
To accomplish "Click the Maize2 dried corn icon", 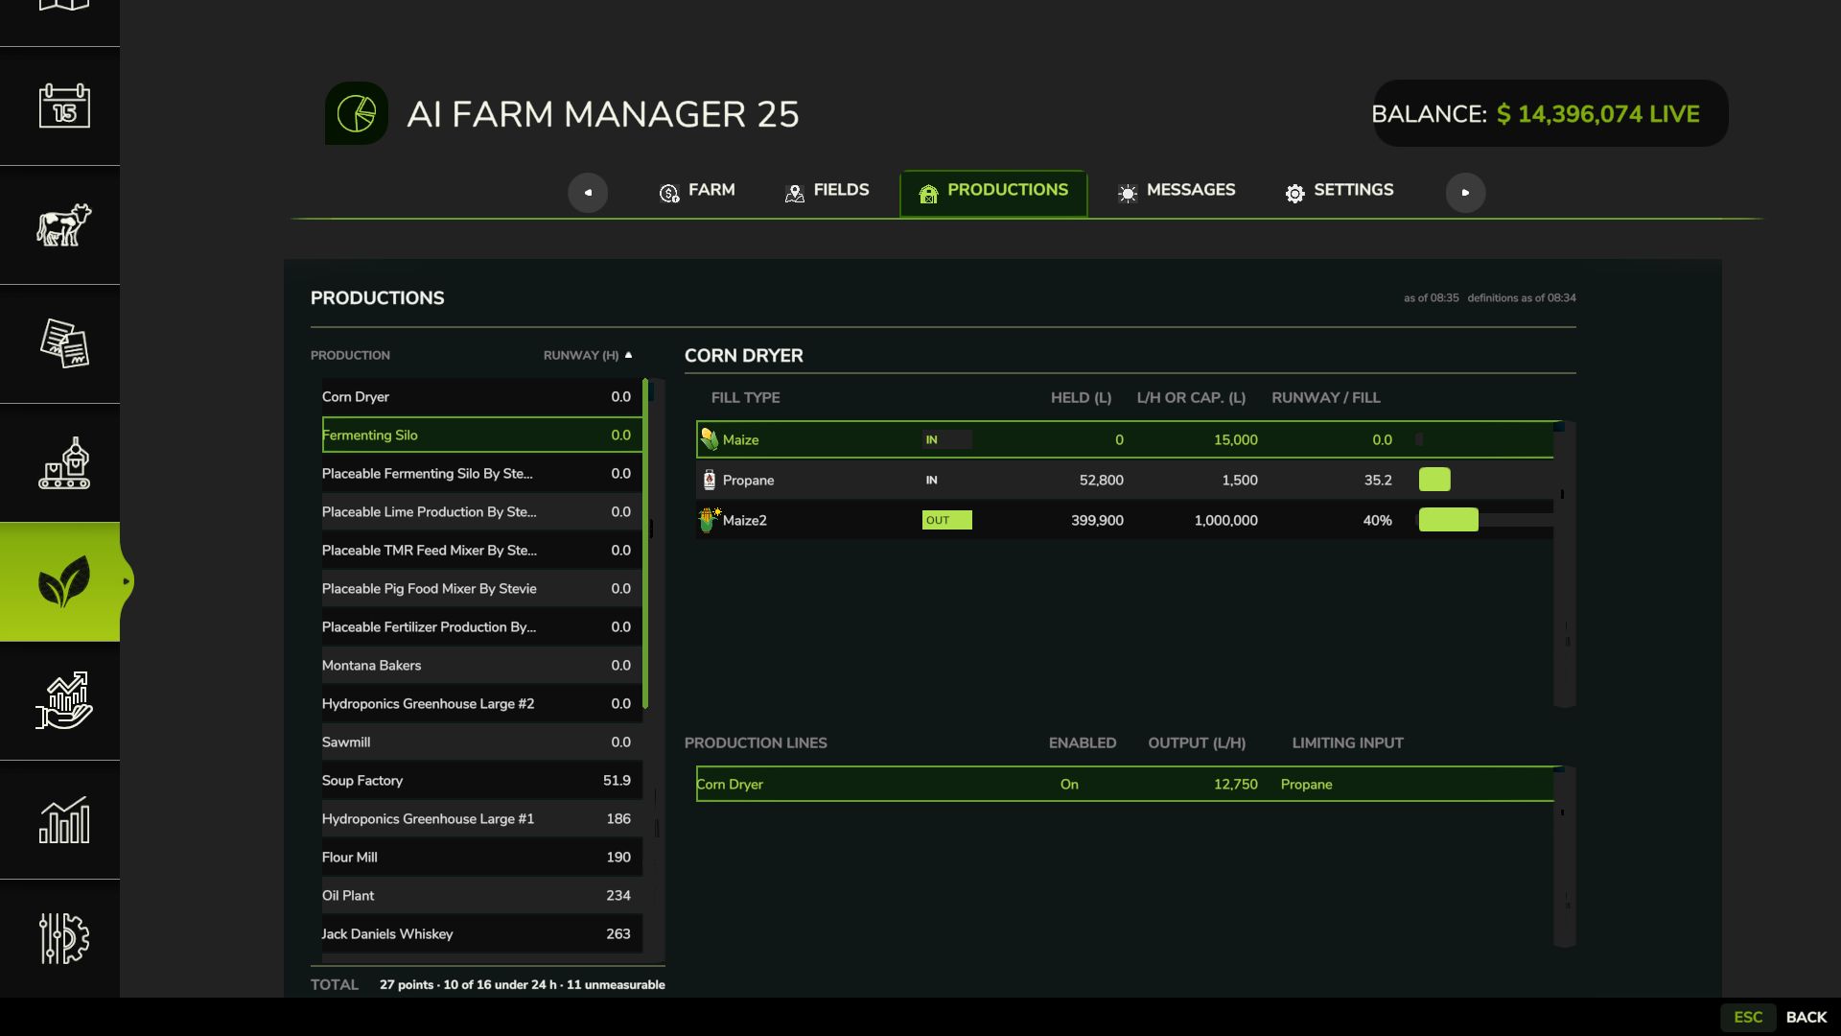I will (x=710, y=520).
